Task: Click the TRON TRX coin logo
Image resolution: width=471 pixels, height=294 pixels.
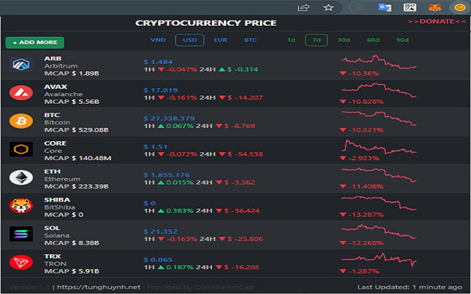Action: (21, 263)
